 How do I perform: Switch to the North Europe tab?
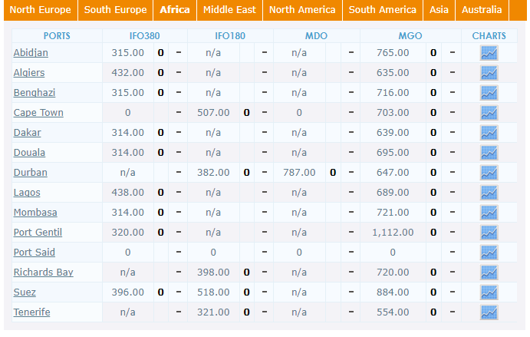coord(41,10)
